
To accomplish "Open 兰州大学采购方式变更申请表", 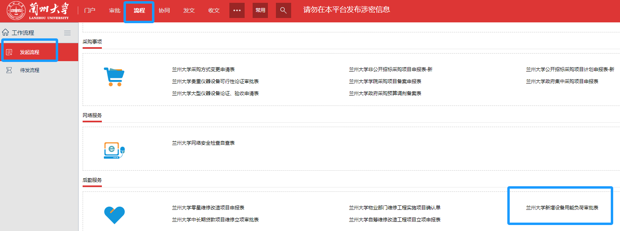I will click(203, 70).
